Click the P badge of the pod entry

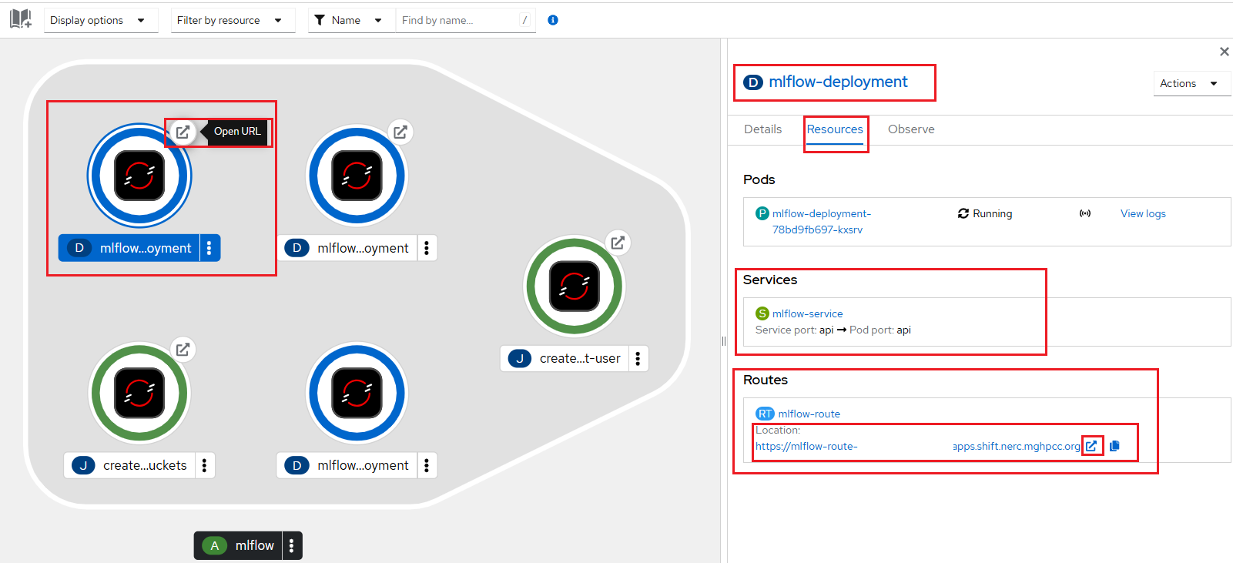pyautogui.click(x=762, y=213)
